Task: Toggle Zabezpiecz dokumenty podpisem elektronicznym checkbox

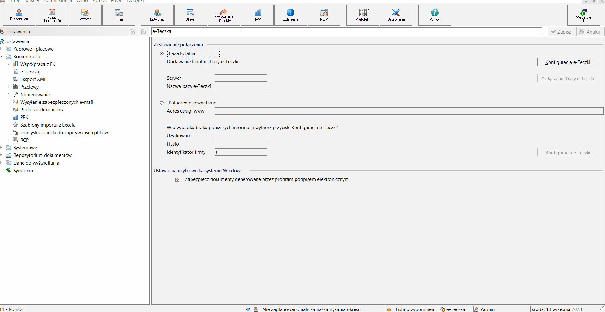Action: pos(178,179)
